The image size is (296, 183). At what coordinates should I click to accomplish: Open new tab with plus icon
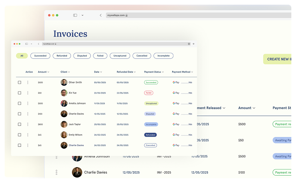pos(194,44)
